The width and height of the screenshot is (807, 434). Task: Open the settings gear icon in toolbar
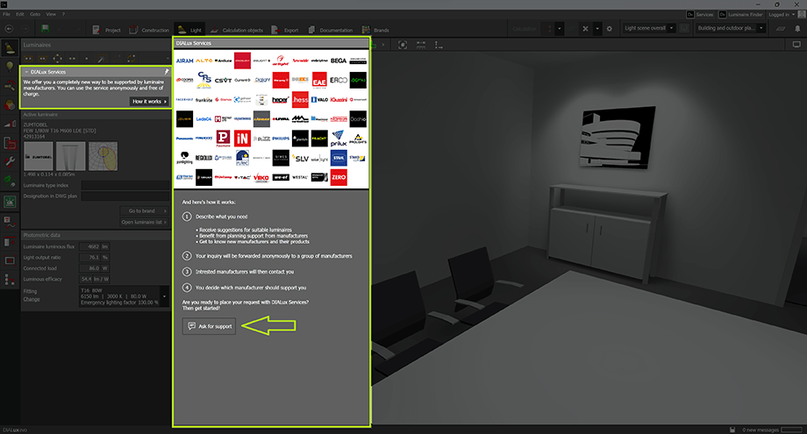point(610,29)
